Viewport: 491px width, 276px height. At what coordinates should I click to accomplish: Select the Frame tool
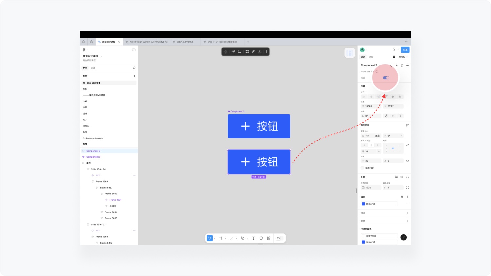coord(220,238)
